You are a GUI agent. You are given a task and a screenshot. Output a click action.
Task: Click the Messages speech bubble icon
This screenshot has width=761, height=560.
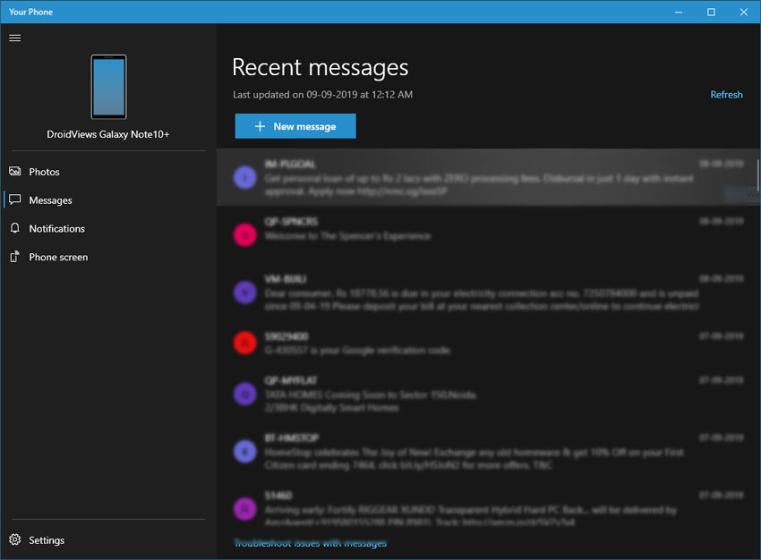pos(15,199)
